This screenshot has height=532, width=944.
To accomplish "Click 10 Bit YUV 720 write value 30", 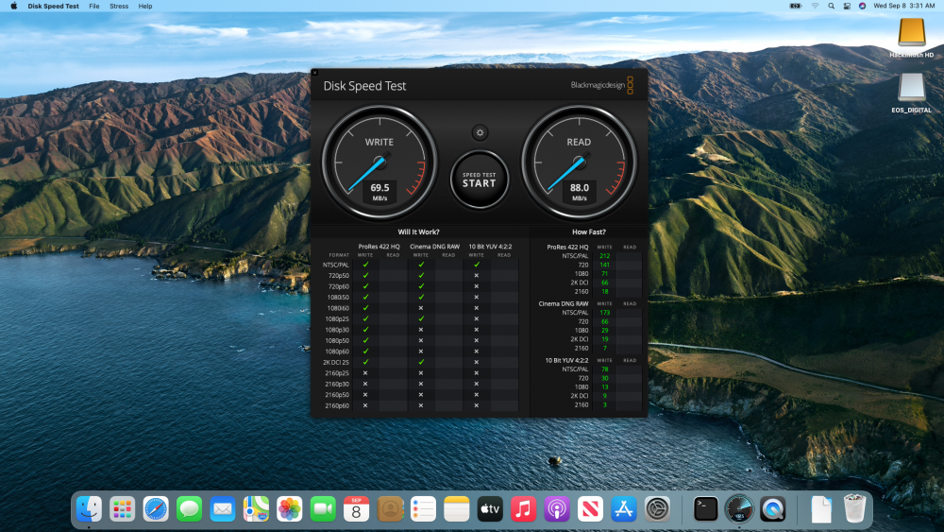I will point(604,378).
